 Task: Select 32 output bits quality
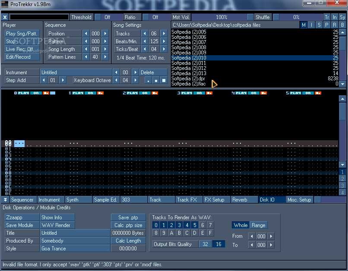pyautogui.click(x=205, y=244)
